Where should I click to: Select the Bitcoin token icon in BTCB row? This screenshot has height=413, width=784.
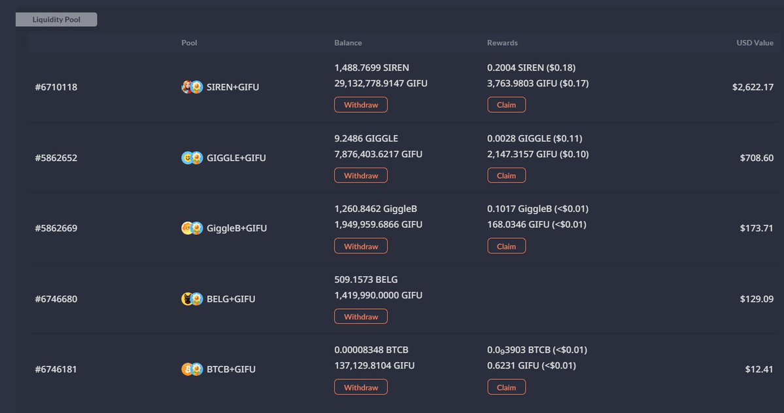[186, 368]
